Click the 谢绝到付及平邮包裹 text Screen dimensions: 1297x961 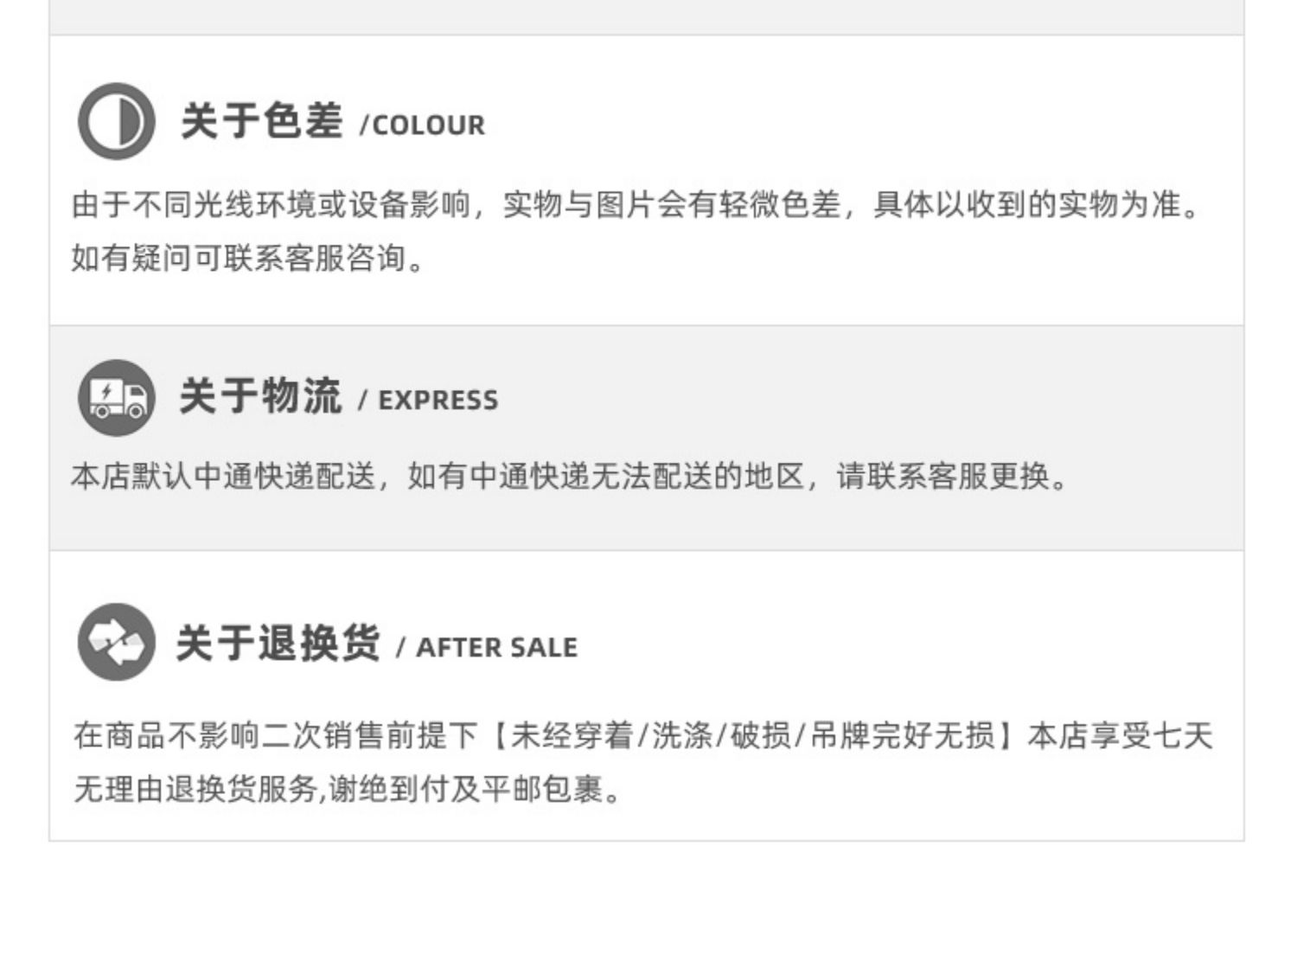[465, 789]
